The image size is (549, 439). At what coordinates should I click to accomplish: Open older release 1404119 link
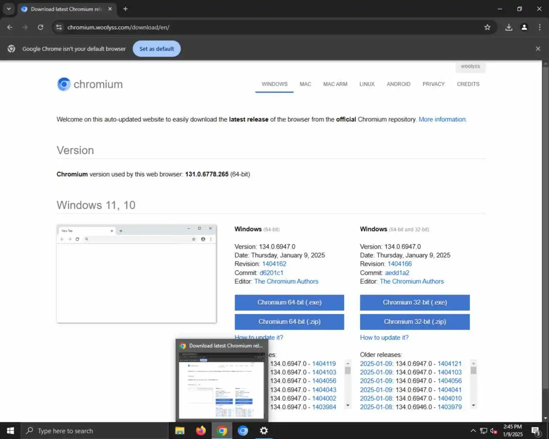tap(324, 364)
